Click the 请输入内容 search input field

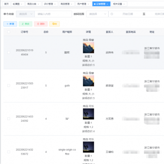point(53,14)
